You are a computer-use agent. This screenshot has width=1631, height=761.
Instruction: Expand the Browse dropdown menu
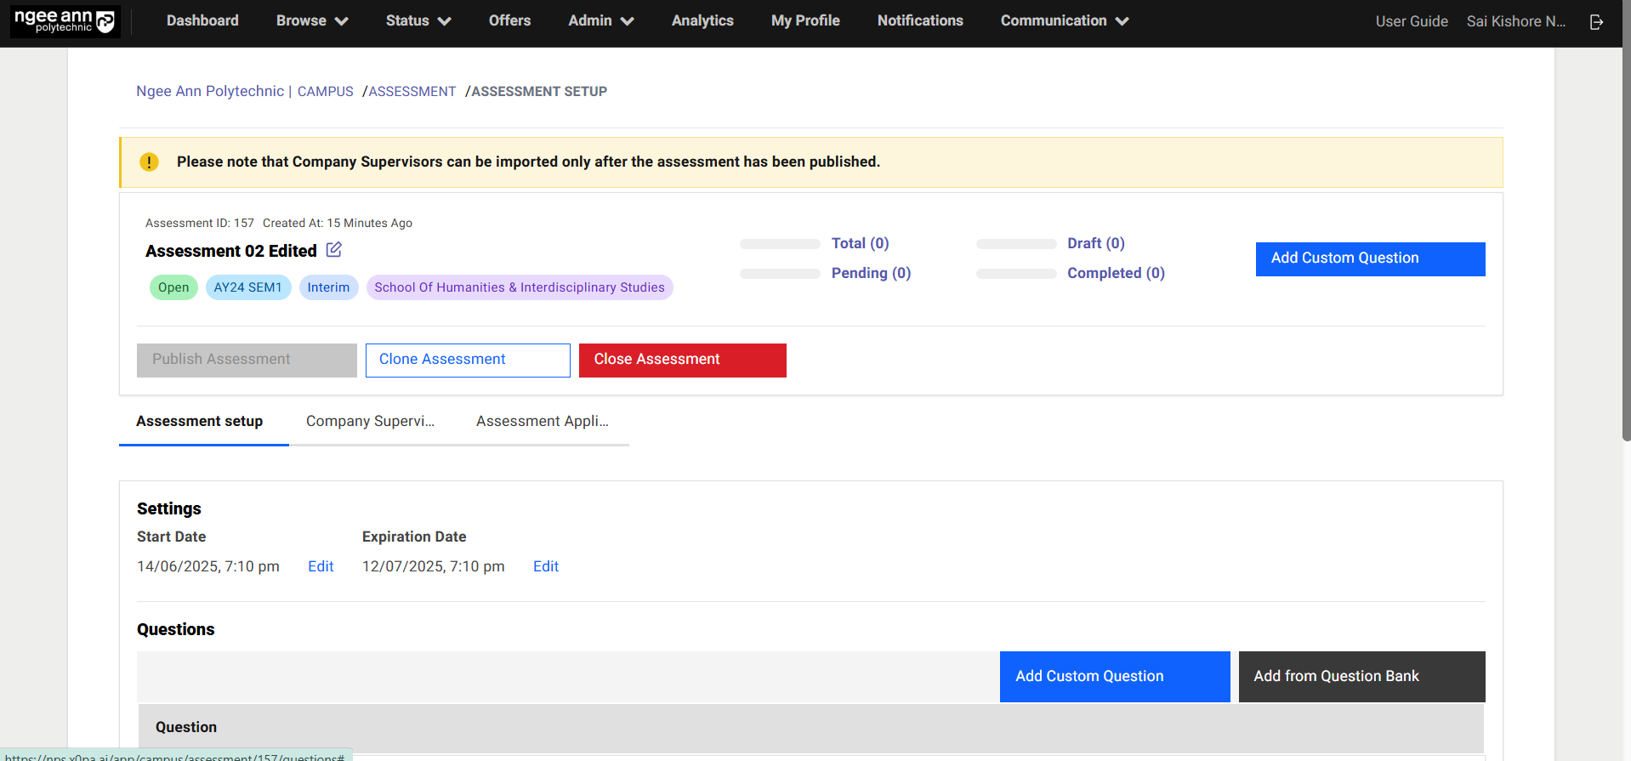click(311, 21)
